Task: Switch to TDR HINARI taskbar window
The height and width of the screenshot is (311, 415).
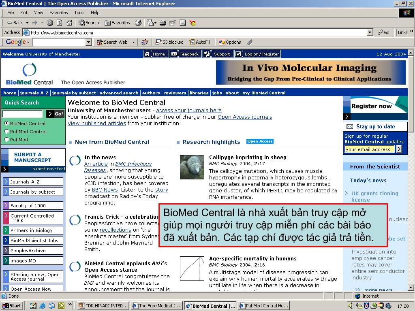Action: [103, 306]
